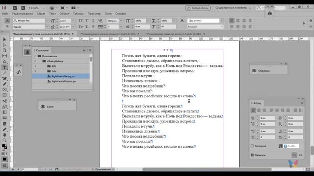The width and height of the screenshot is (314, 176).
Task: Collapse the Пользователь folder in Сценарии
Action: point(35,56)
